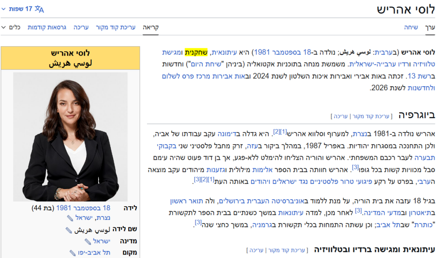Viewport: 441px width, 258px height.
Task: Follow the עיתונאות link in biography
Action: coord(291,213)
